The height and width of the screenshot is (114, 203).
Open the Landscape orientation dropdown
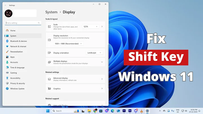click(94, 53)
